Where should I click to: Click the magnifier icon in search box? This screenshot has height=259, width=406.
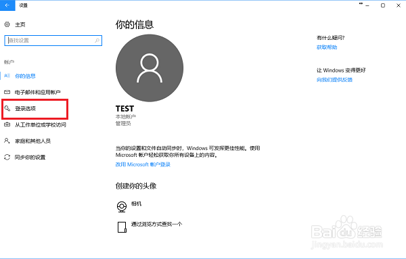coord(97,41)
